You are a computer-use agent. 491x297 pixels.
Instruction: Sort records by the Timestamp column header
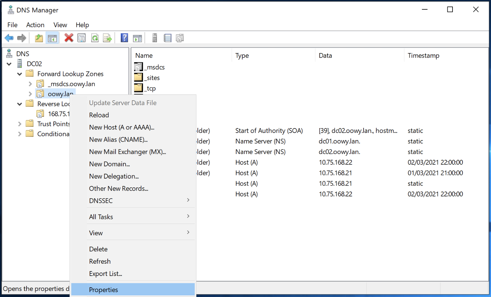[x=423, y=56]
